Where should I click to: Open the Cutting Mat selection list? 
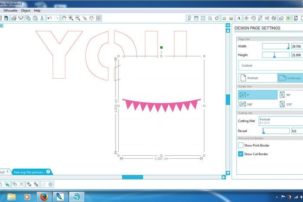280,121
